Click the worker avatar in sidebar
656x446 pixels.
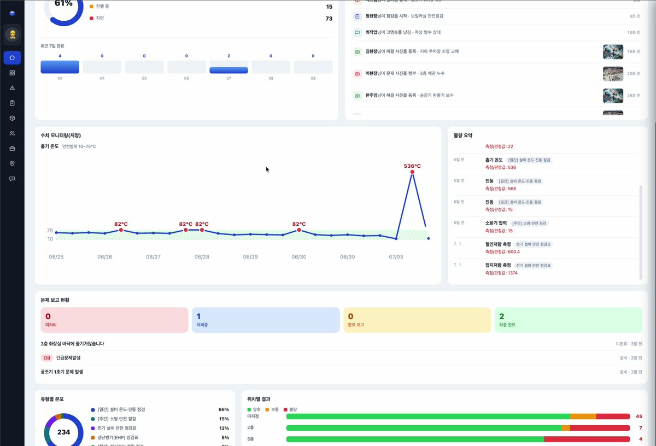pyautogui.click(x=12, y=34)
